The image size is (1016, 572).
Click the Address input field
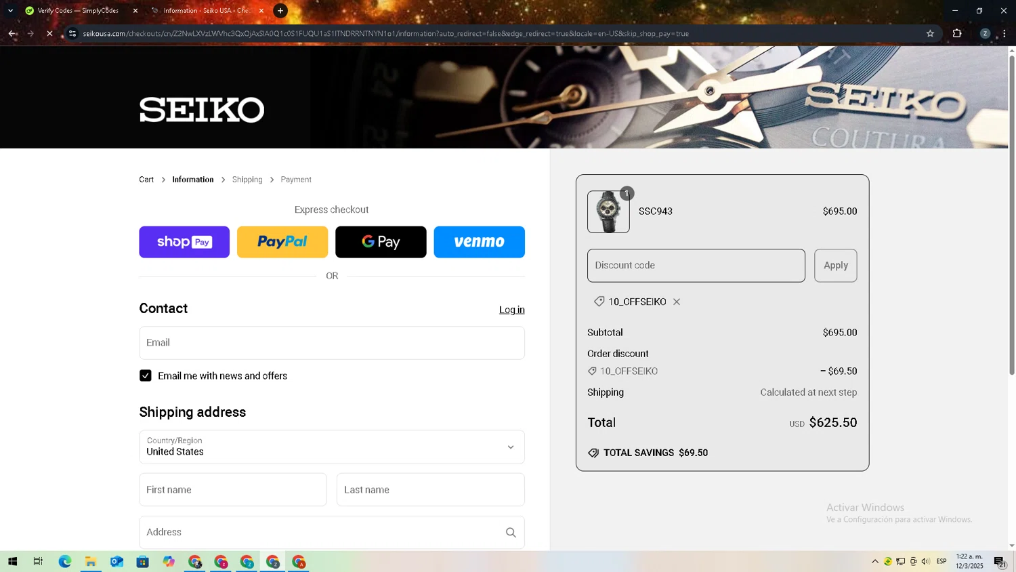pos(332,532)
